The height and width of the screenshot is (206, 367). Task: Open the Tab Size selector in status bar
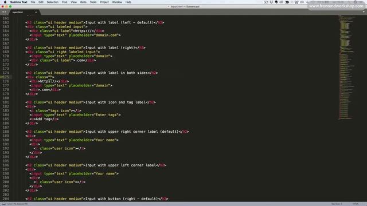337,204
